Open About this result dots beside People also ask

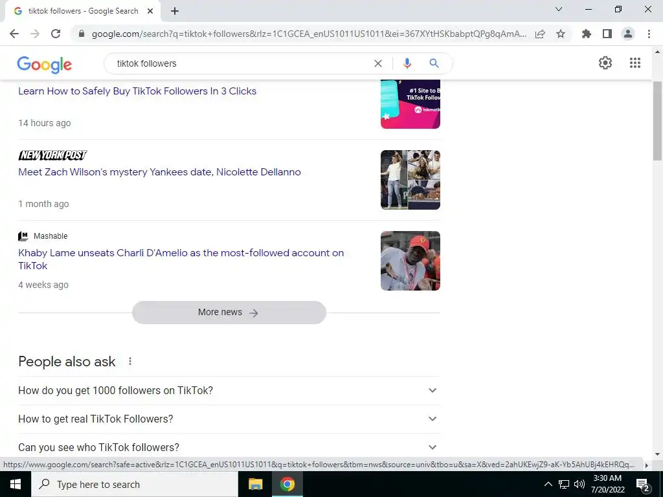tap(130, 361)
